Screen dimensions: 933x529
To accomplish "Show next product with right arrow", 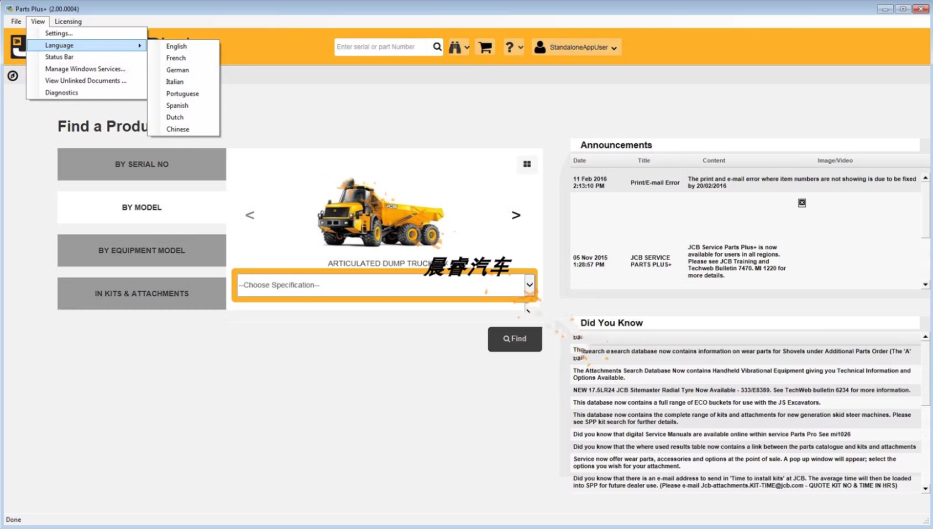I will tap(516, 215).
